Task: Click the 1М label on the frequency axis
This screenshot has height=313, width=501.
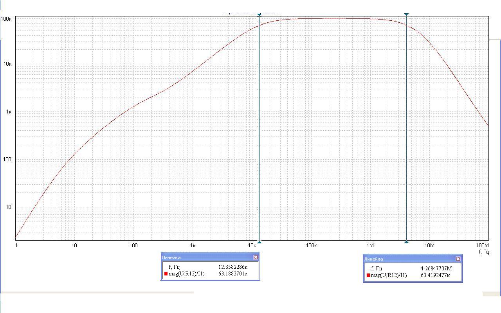Action: pos(370,246)
